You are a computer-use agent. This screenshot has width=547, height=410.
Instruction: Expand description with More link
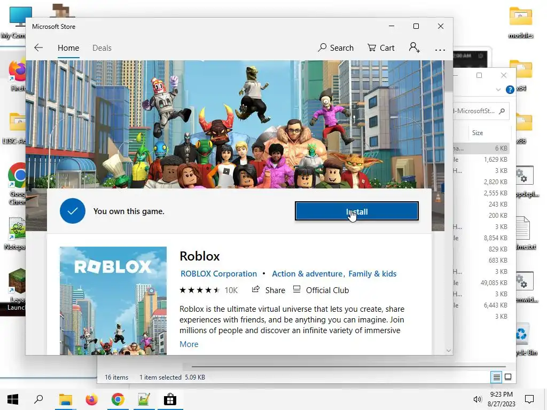pyautogui.click(x=189, y=344)
